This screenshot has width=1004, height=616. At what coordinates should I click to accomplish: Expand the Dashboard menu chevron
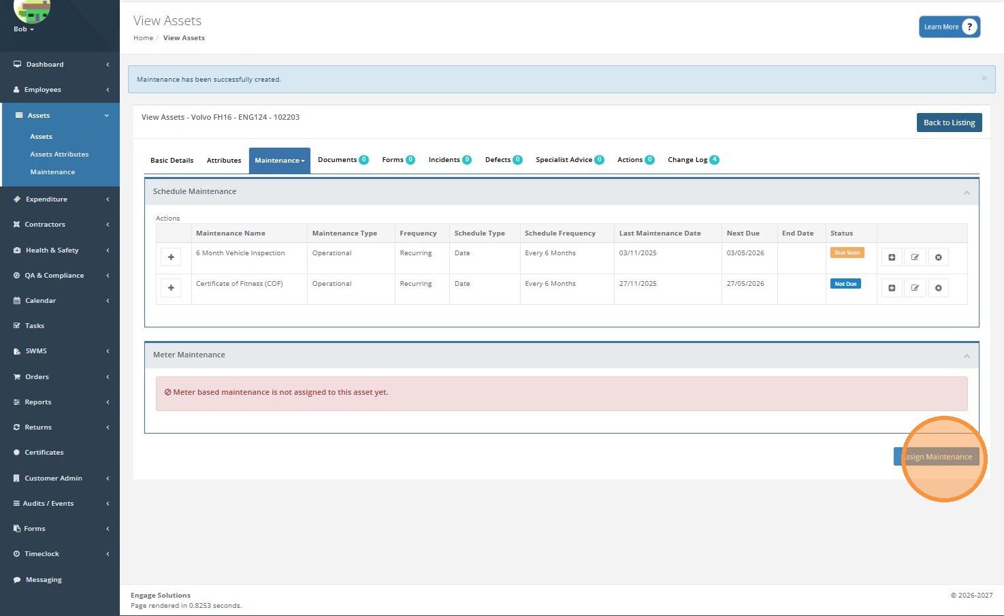[108, 65]
